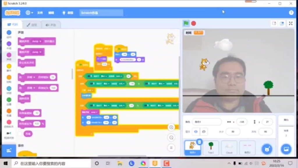Open the language globe dropdown
The width and height of the screenshot is (298, 168).
29,13
